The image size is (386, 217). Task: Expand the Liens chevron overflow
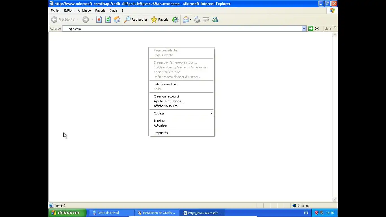click(335, 28)
